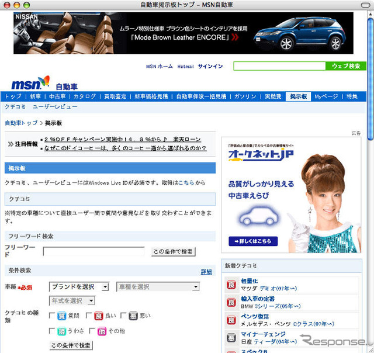Screen dimensions: 374x353
Task: Focus the web search input field
Action: click(x=279, y=66)
